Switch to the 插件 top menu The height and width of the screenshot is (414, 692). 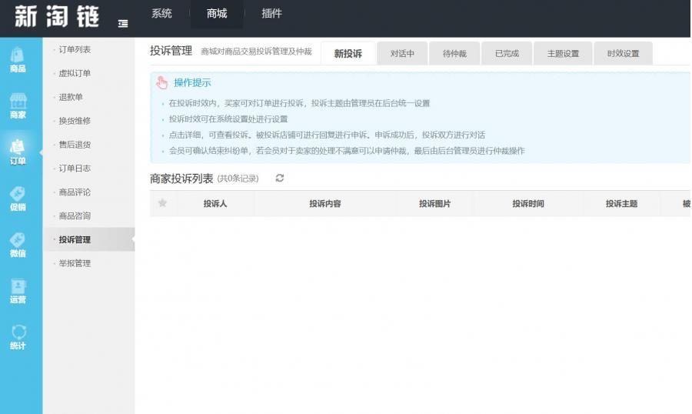(x=271, y=14)
